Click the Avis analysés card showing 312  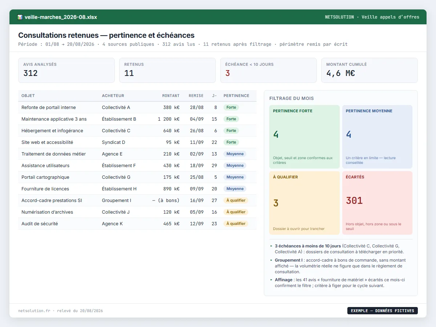[66, 70]
